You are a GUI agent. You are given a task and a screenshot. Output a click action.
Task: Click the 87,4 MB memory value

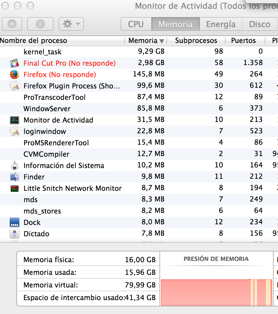[151, 97]
